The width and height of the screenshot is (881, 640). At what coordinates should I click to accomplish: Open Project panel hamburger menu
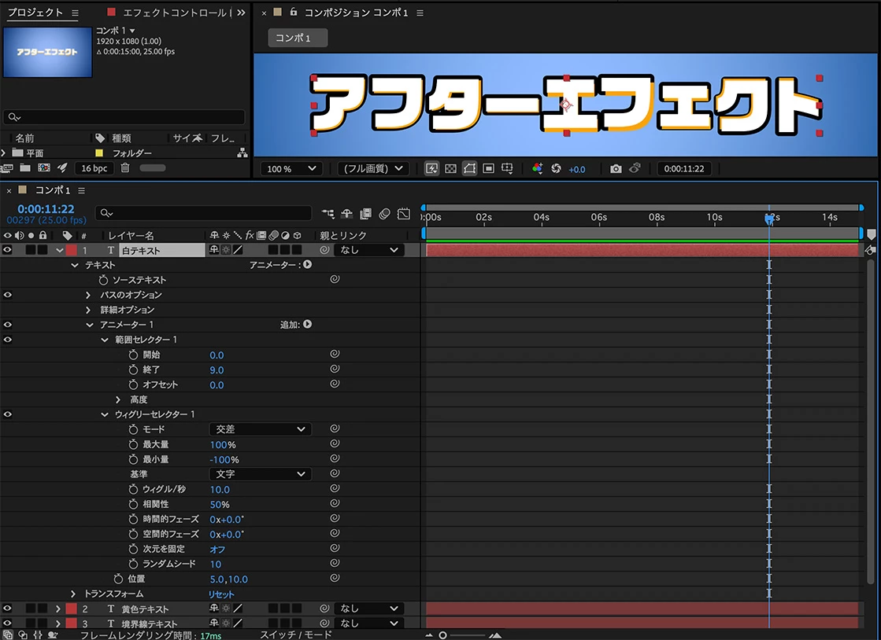tap(76, 13)
